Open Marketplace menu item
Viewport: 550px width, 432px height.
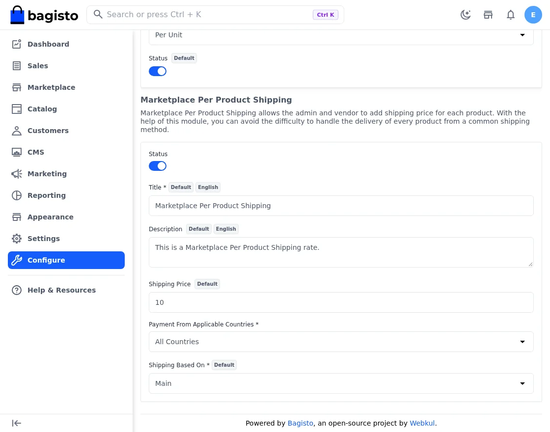pos(66,87)
